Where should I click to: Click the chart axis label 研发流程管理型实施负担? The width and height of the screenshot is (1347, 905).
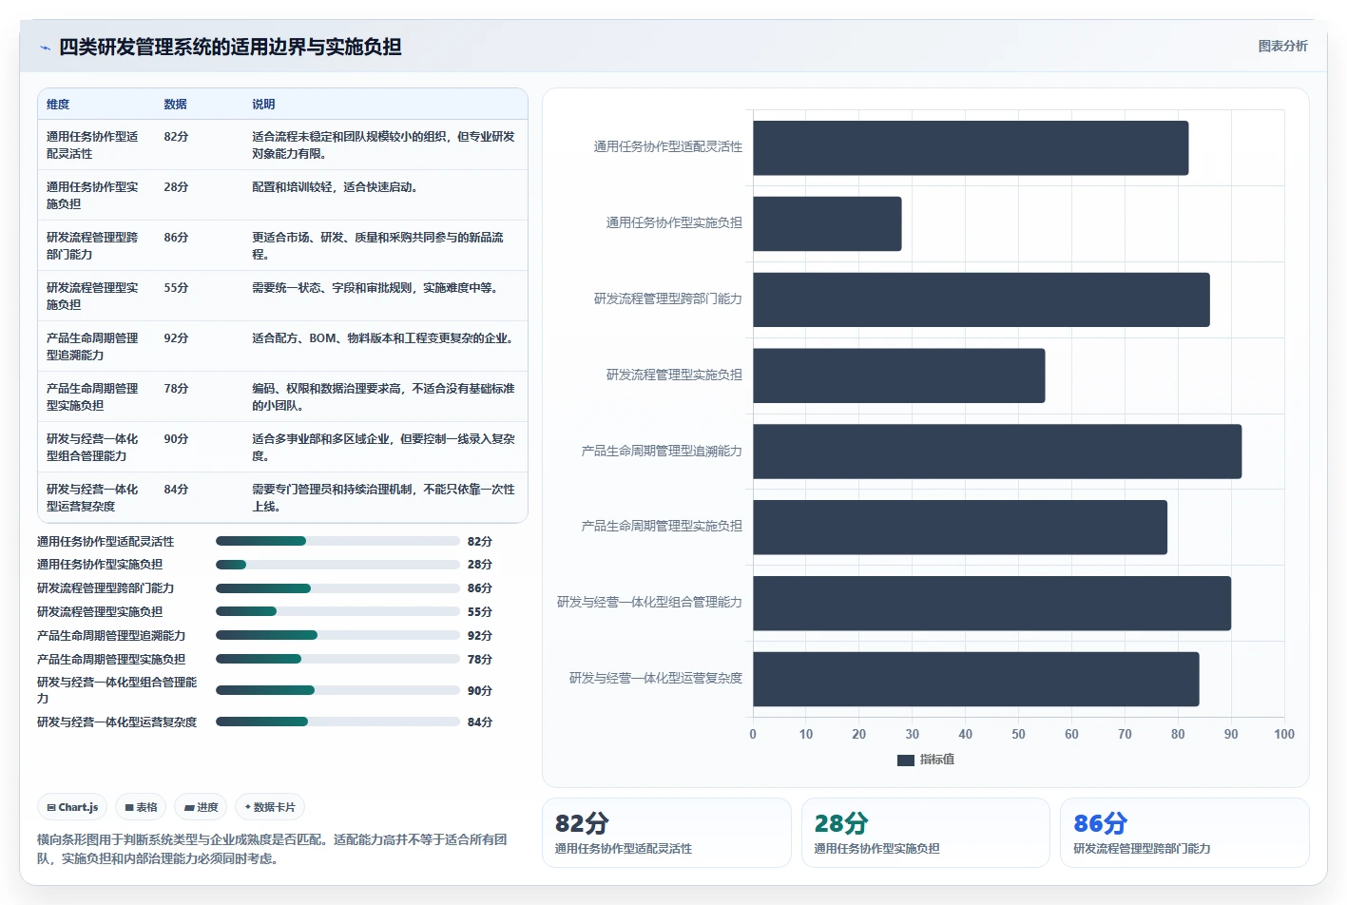click(x=675, y=375)
